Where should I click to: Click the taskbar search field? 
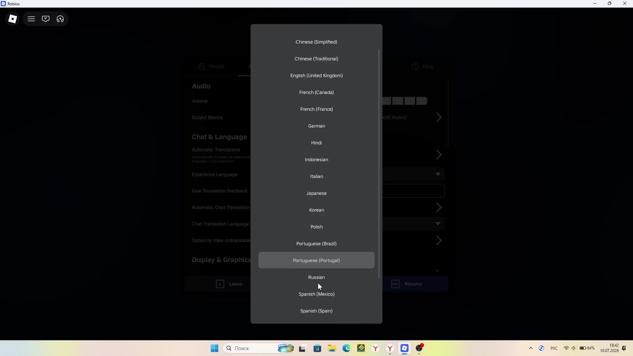259,348
